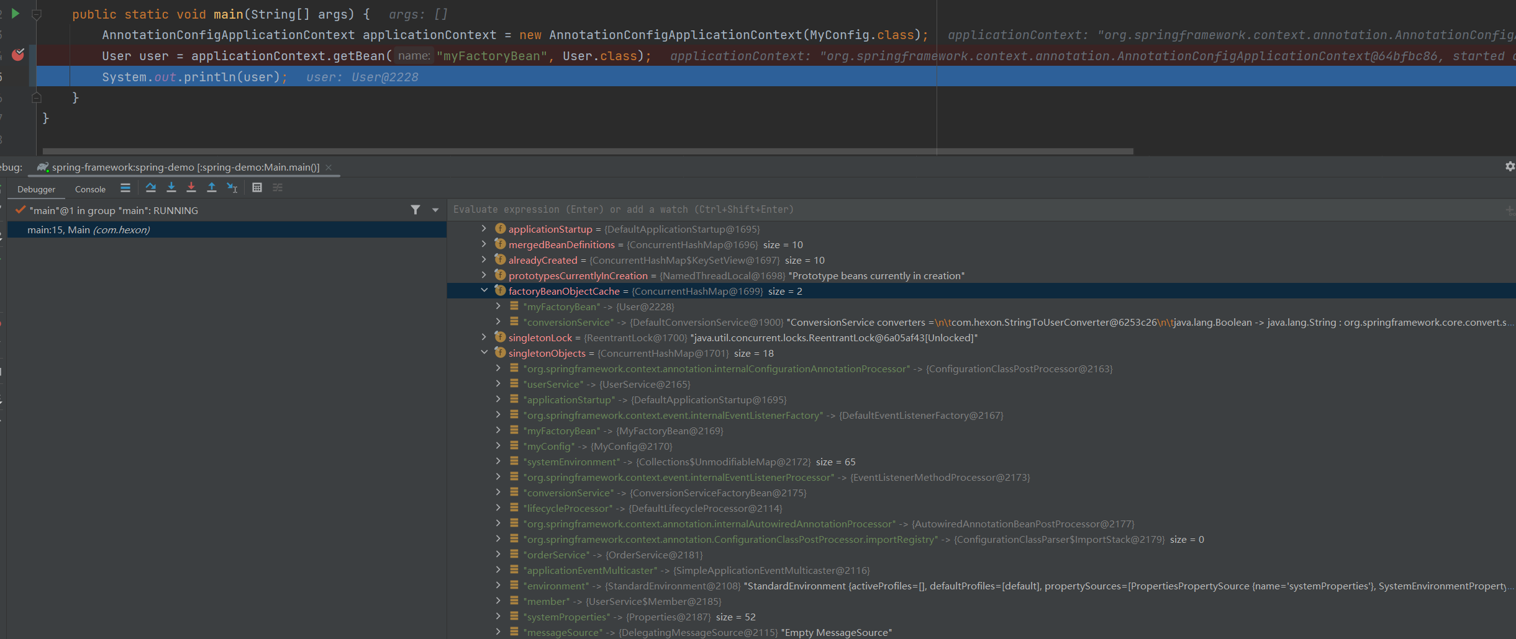The height and width of the screenshot is (639, 1516).
Task: Switch to the Console tab
Action: click(90, 189)
